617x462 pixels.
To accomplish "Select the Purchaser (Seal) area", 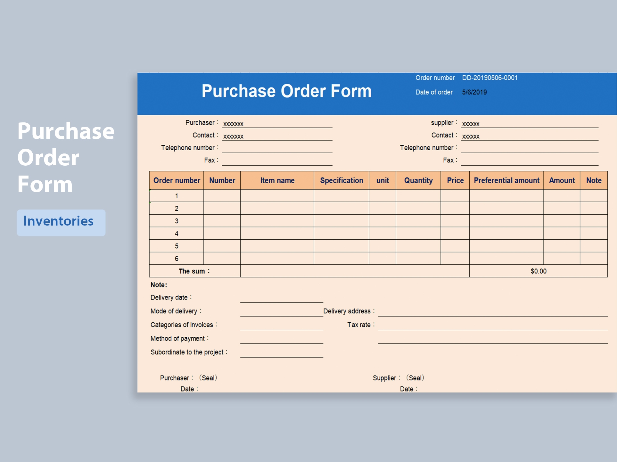I will (188, 378).
